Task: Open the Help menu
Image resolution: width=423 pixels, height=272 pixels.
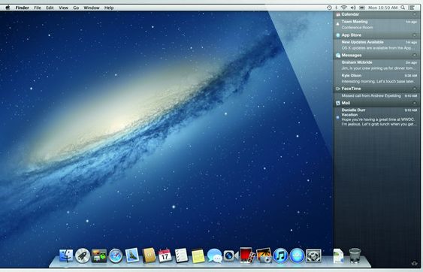Action: coord(109,8)
